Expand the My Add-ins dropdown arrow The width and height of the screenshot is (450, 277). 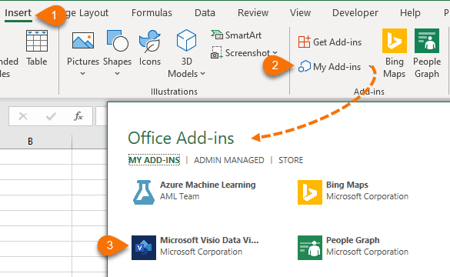point(372,67)
